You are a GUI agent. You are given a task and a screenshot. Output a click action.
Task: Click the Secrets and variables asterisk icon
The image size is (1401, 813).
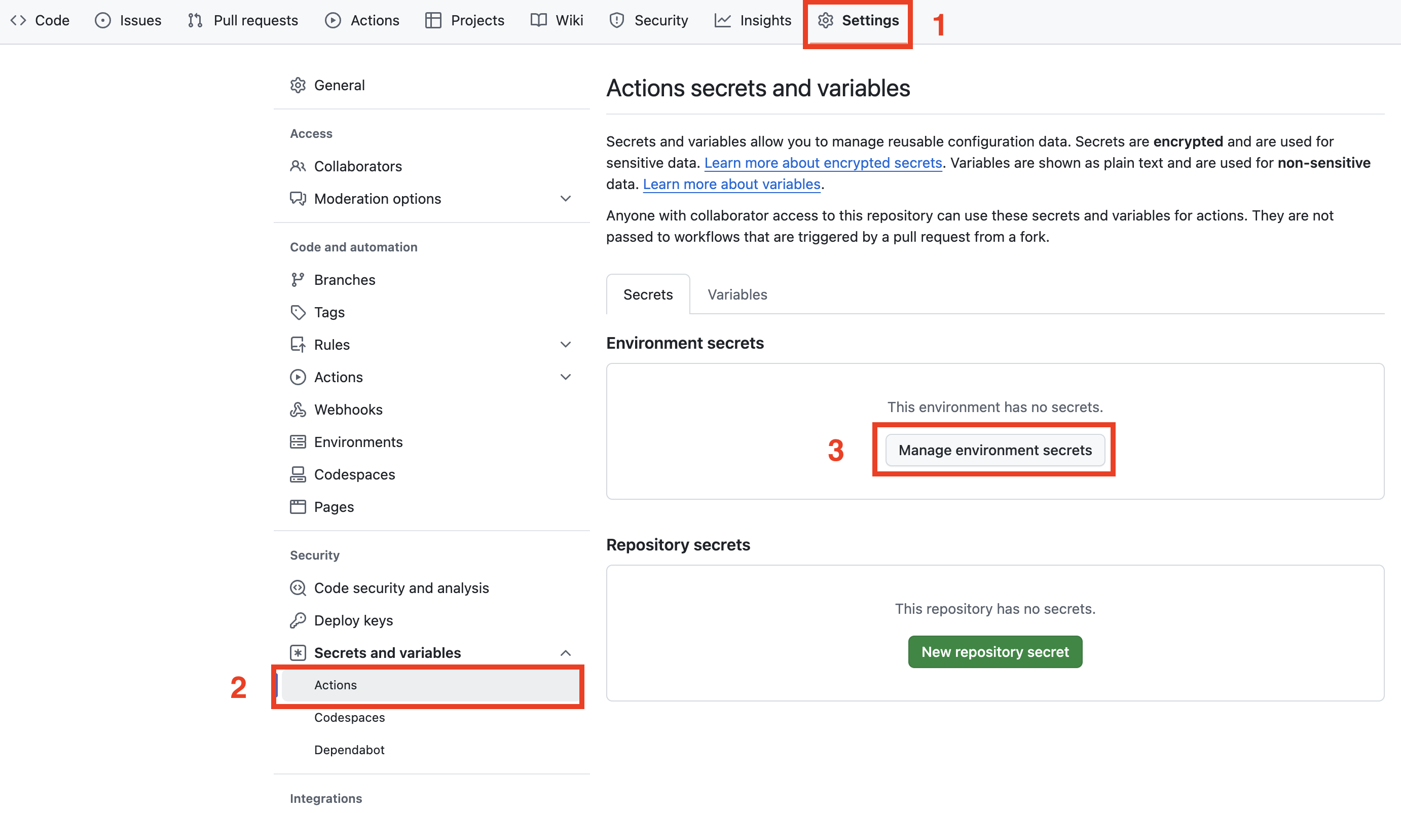[x=298, y=652]
